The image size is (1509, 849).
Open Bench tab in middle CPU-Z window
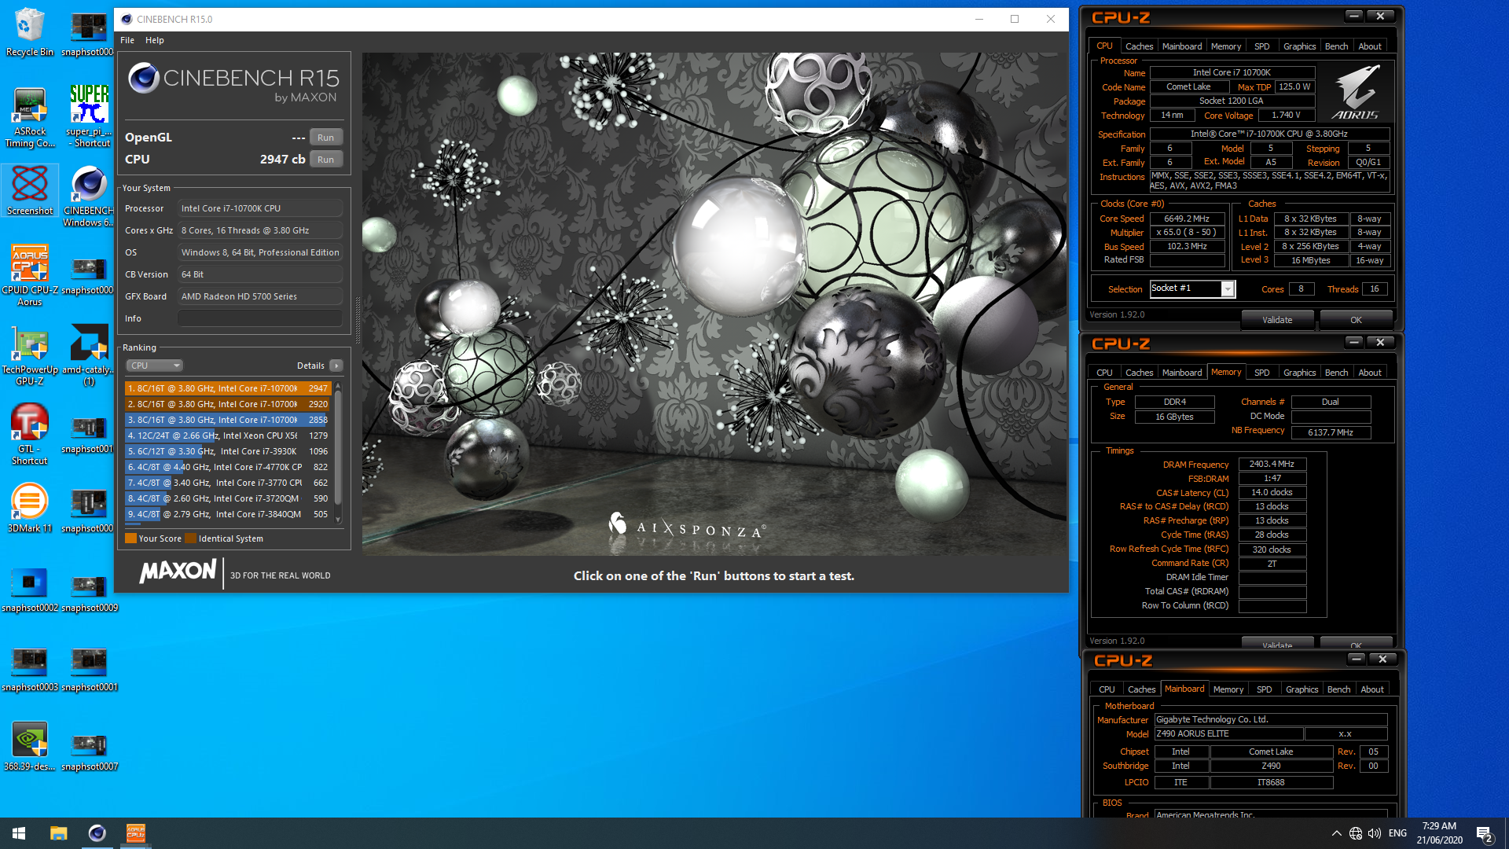1336,373
